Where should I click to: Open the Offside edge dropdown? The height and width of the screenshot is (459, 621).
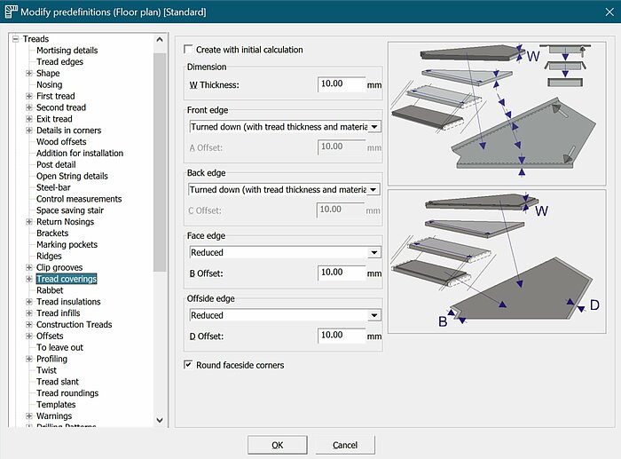[x=374, y=315]
